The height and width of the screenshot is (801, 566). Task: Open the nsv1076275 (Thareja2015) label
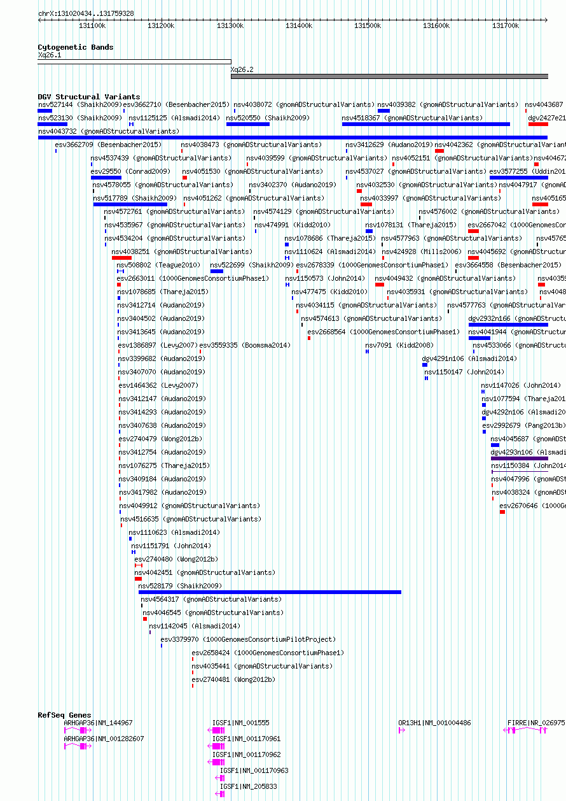[164, 465]
